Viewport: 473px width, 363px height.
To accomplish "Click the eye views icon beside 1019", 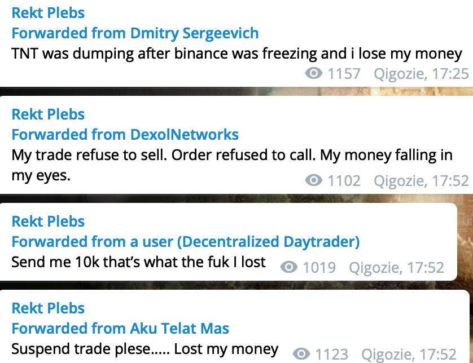I will click(289, 267).
